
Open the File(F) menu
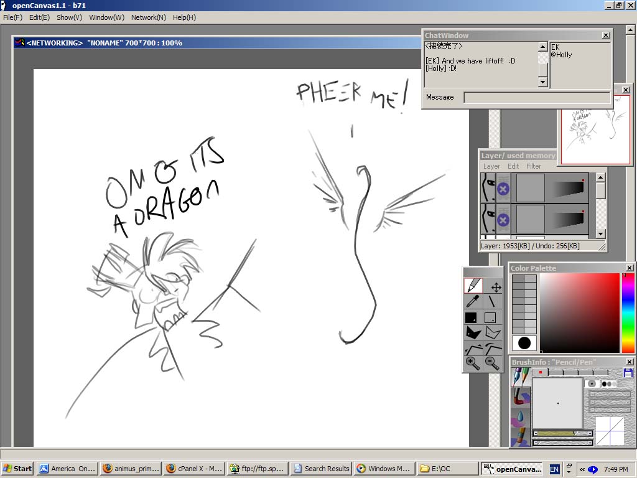click(12, 17)
